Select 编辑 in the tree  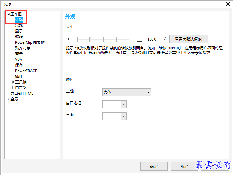19,37
